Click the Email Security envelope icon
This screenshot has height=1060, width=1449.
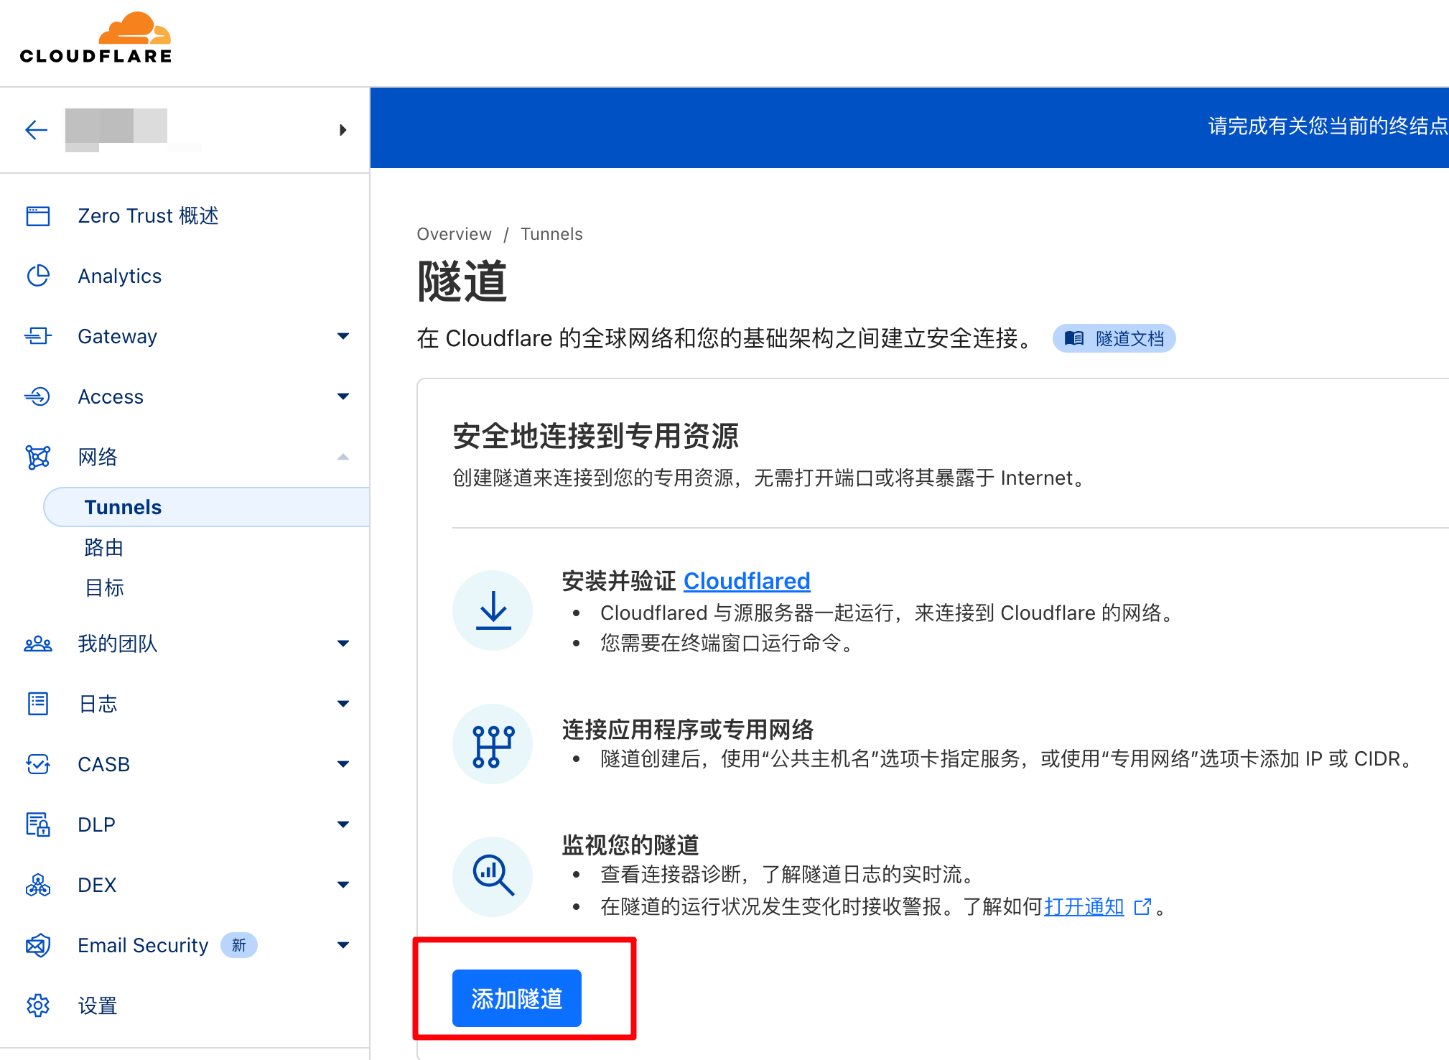point(38,945)
